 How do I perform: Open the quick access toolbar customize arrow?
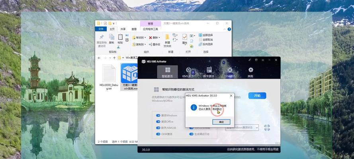coord(114,23)
